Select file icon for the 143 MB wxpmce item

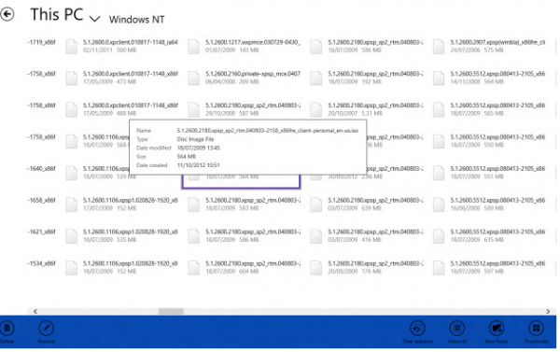[x=194, y=47]
